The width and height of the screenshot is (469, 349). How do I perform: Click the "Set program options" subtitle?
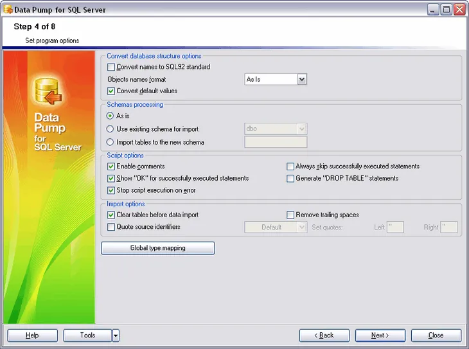[52, 40]
